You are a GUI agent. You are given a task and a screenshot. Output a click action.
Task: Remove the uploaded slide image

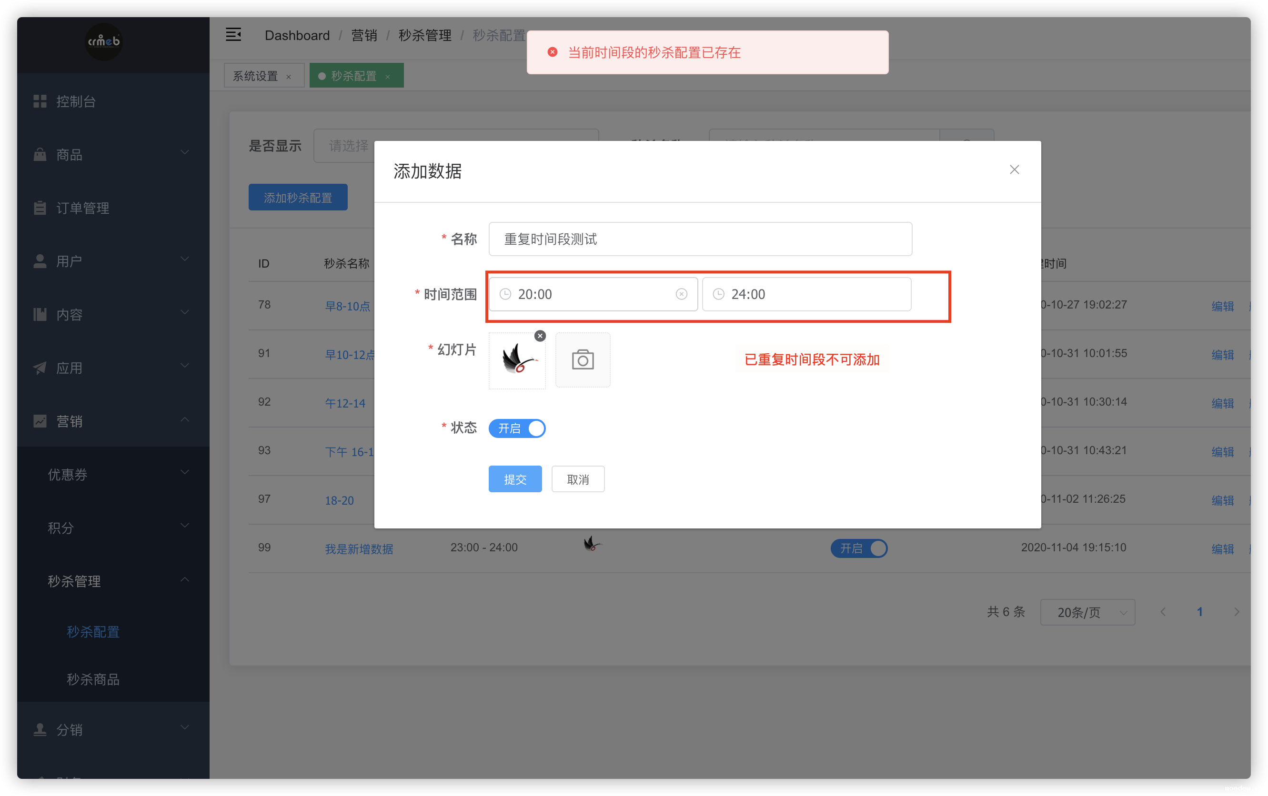pos(540,336)
